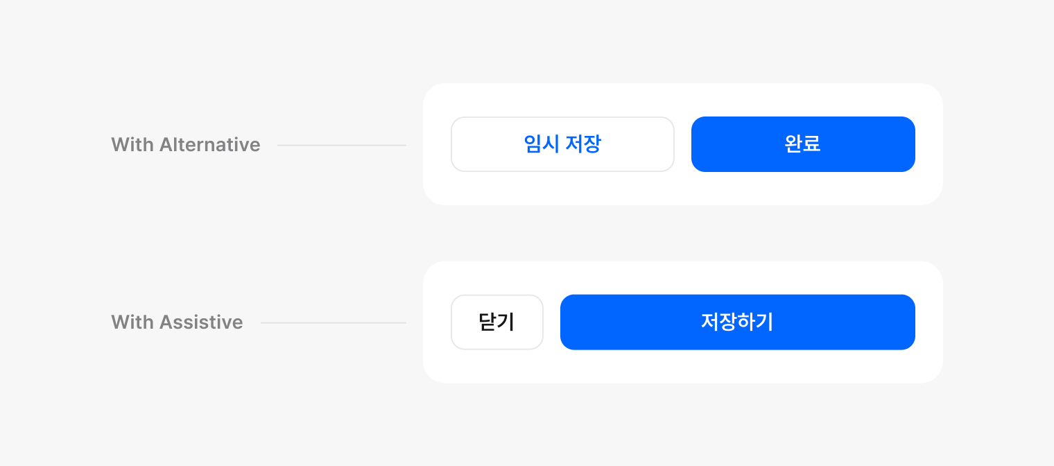Click the 임시 저장 button
The width and height of the screenshot is (1054, 466).
[562, 144]
